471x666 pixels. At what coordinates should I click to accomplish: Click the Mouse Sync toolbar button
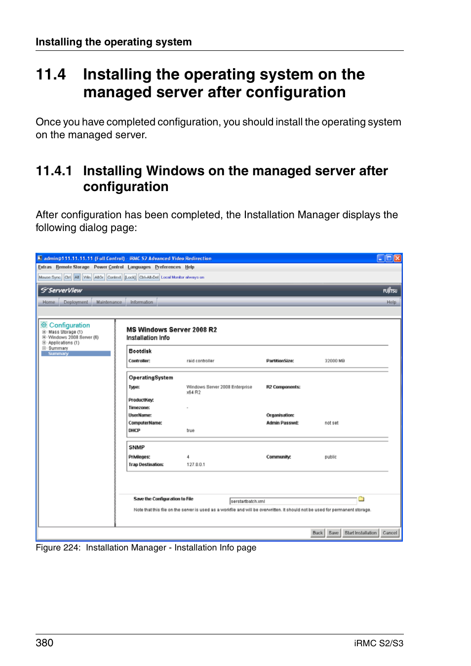(x=50, y=277)
